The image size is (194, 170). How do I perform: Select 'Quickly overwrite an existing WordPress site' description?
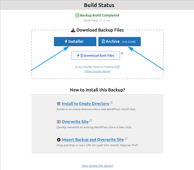tap(94, 127)
